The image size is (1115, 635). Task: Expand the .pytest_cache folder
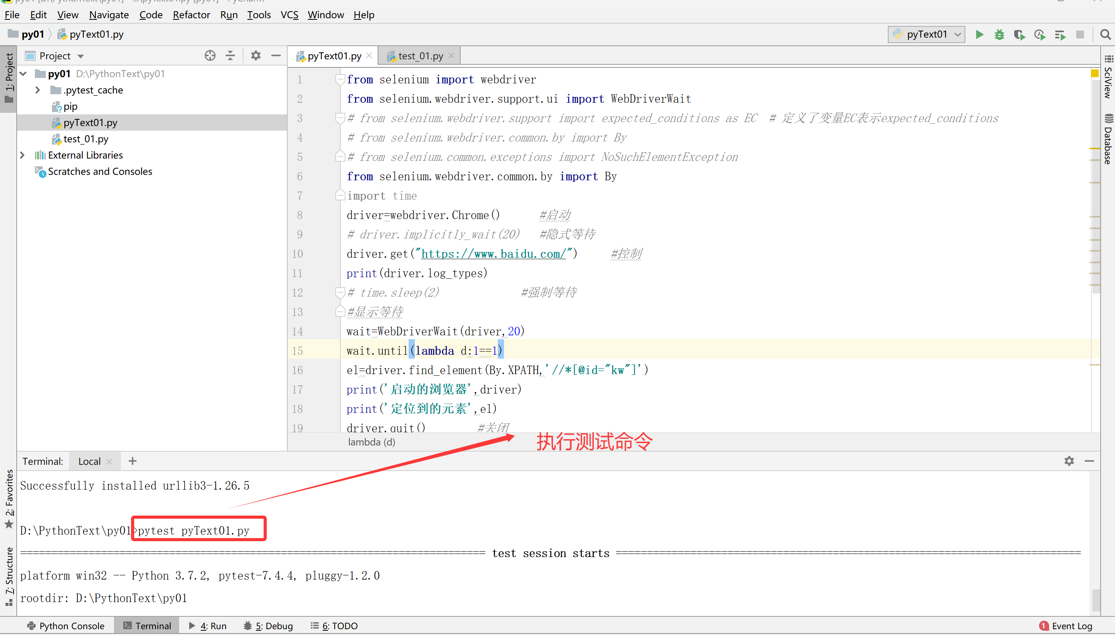point(38,90)
